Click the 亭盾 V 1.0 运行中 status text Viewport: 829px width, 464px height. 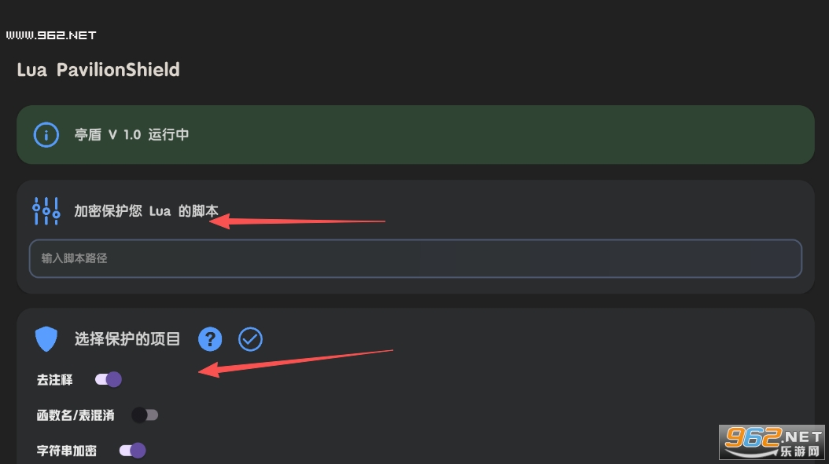[x=131, y=134]
